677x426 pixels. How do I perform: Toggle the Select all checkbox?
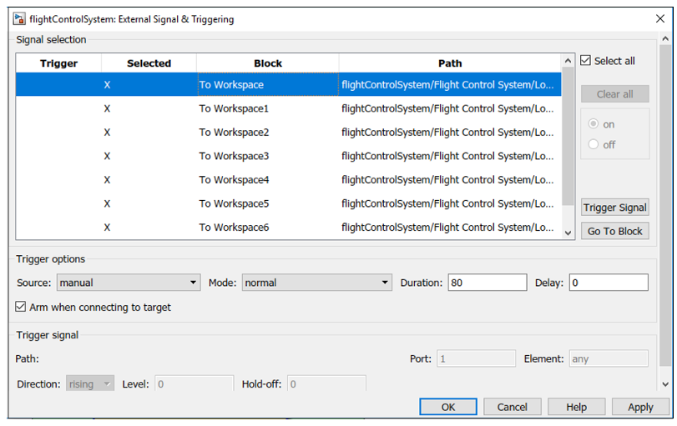click(x=586, y=61)
